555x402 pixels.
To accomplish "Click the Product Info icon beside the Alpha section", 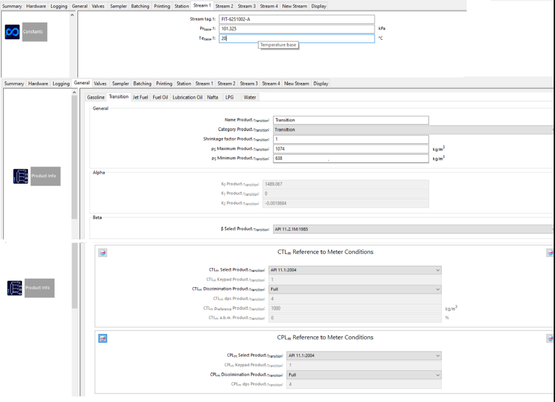I will click(21, 176).
